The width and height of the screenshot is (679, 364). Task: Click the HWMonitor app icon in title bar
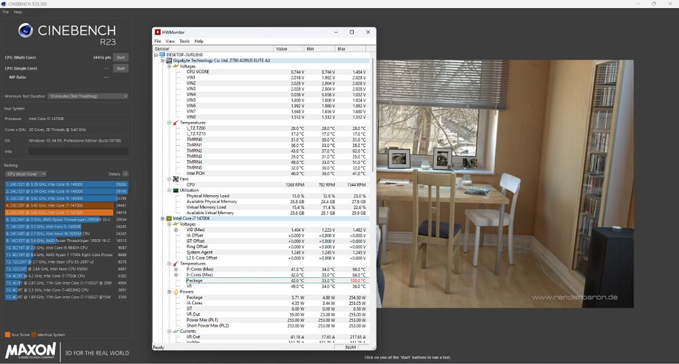(x=158, y=32)
